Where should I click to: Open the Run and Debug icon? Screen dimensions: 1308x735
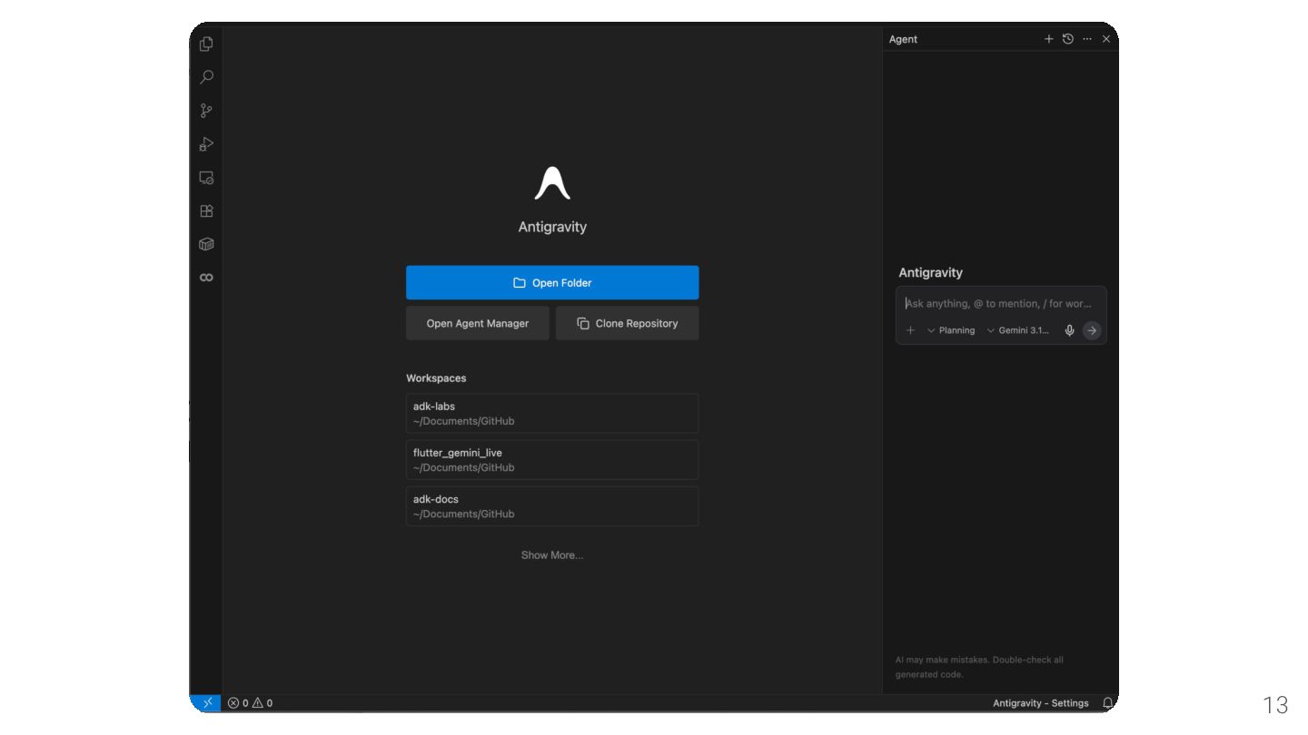click(x=206, y=144)
